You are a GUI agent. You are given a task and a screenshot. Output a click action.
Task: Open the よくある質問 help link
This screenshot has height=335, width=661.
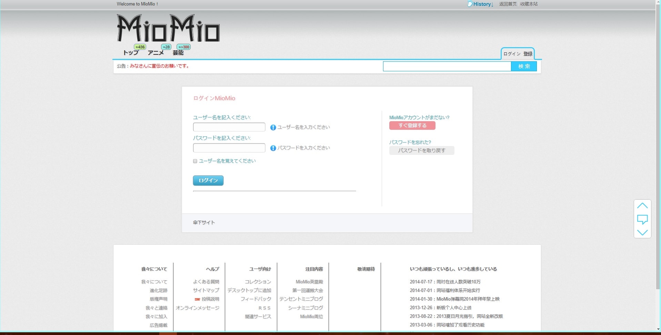coord(206,282)
